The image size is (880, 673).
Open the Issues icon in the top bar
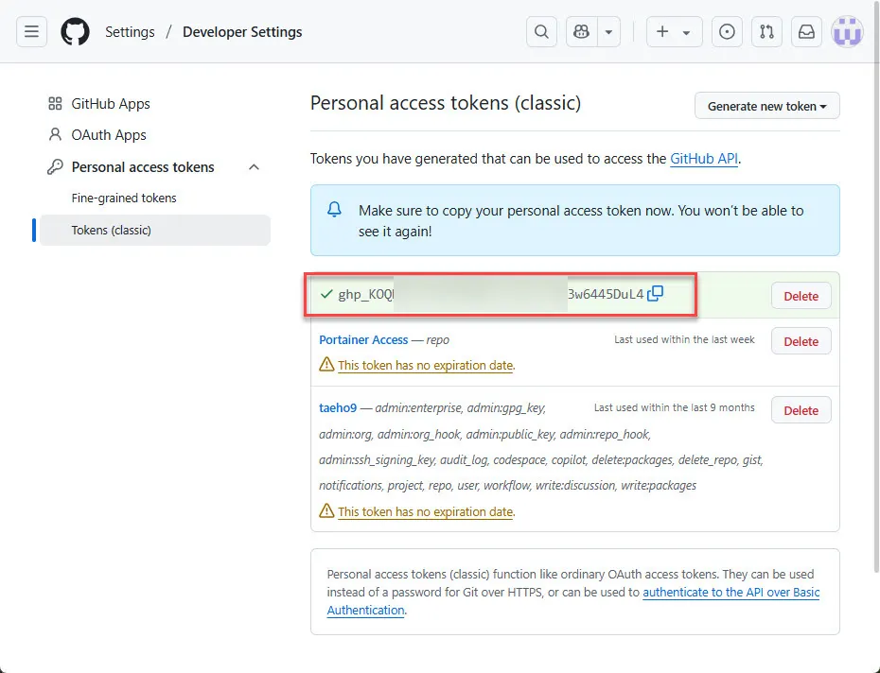(x=727, y=31)
